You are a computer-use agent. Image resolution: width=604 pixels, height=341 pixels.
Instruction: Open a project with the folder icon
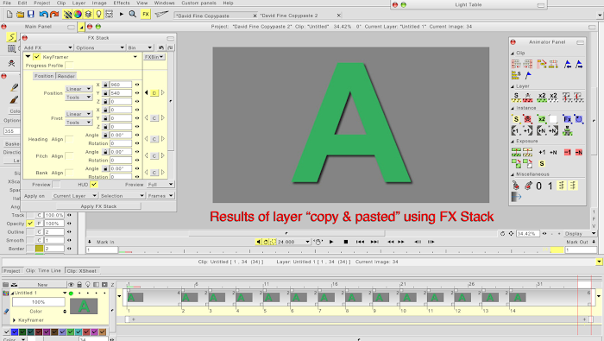pyautogui.click(x=20, y=15)
